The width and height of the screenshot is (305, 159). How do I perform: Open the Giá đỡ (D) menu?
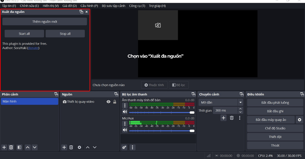click(70, 6)
